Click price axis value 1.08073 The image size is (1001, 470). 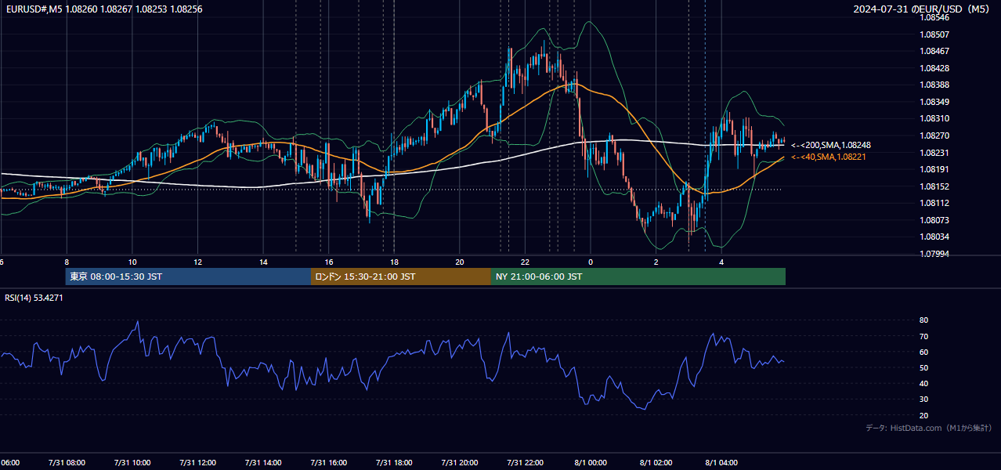(x=934, y=220)
